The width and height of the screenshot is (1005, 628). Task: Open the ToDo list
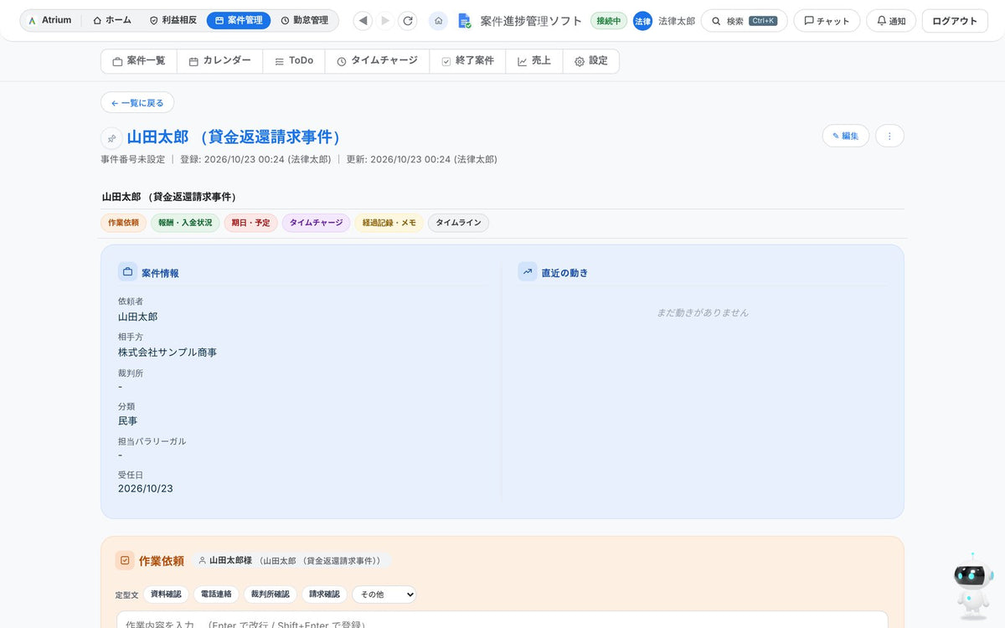[x=294, y=61]
